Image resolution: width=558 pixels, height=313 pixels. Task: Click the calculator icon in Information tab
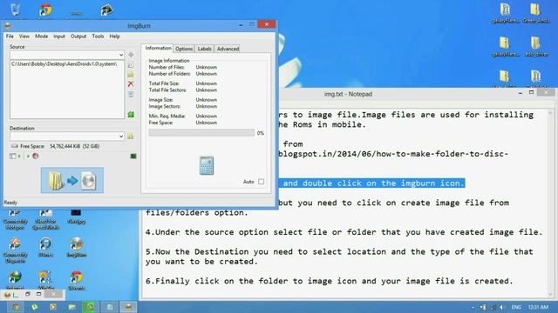pos(207,165)
